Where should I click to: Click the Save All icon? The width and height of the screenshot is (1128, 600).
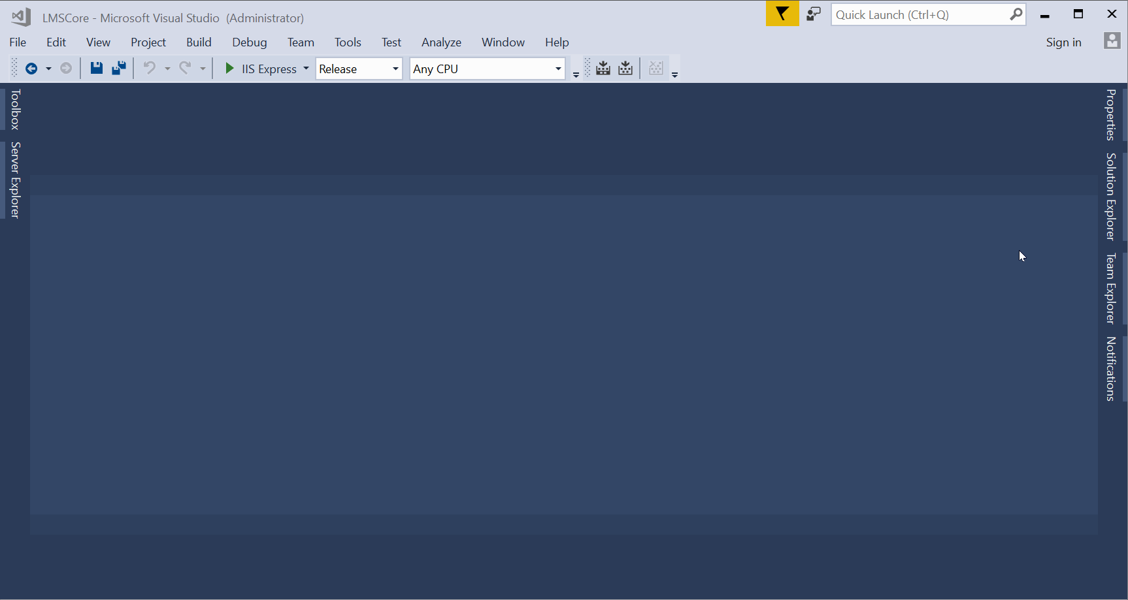click(x=118, y=69)
